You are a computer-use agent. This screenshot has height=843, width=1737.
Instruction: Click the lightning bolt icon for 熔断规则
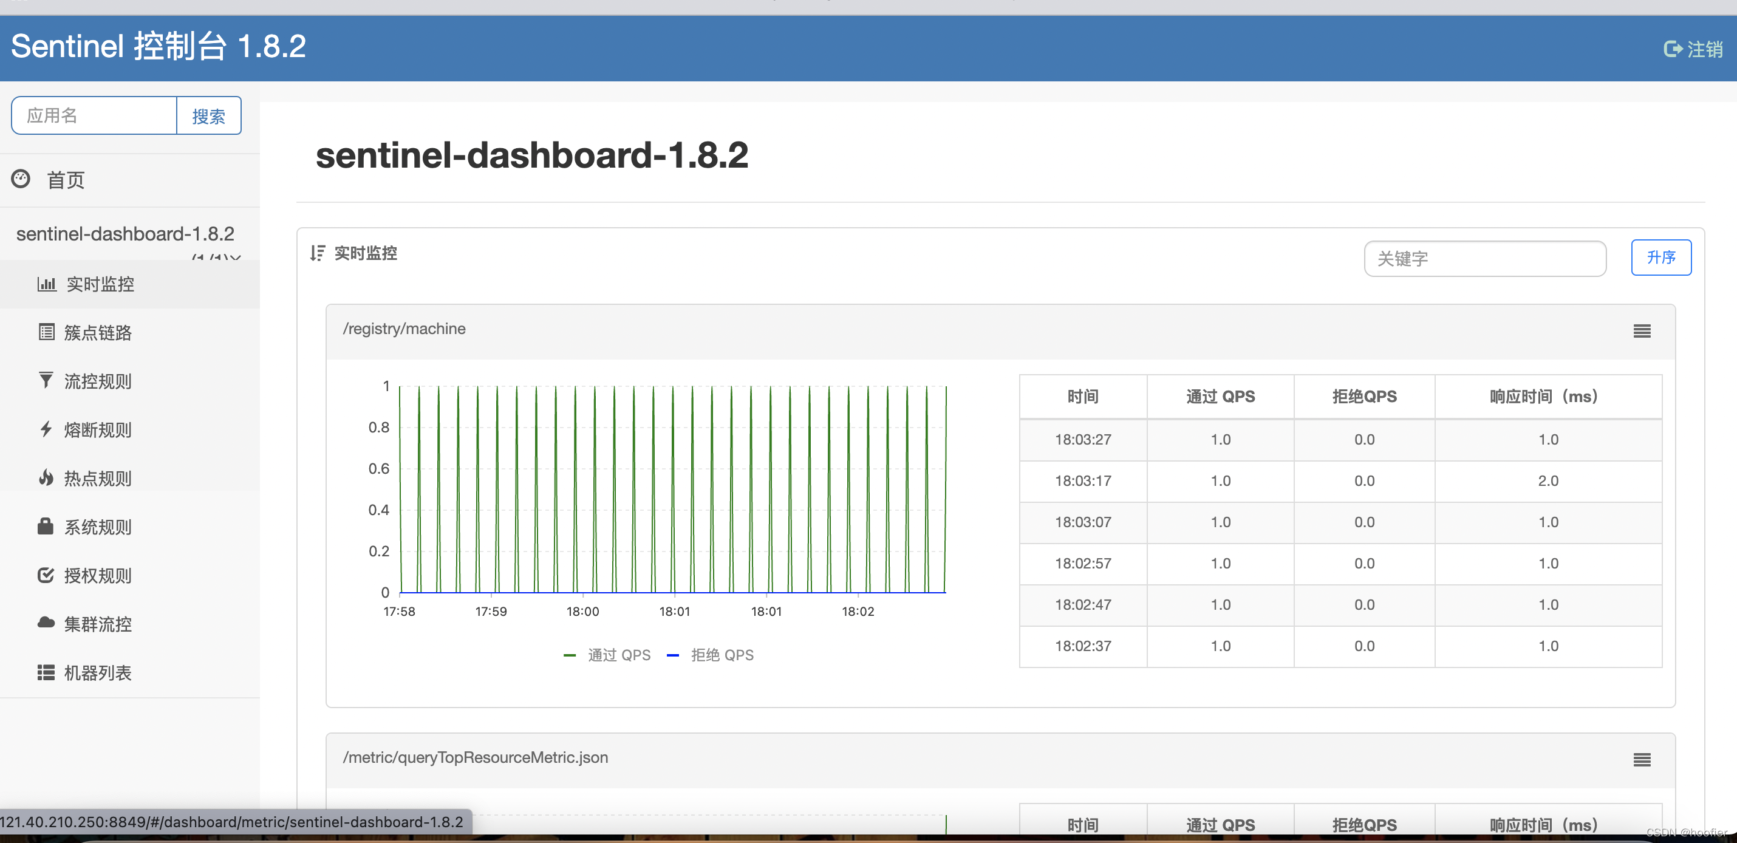(x=46, y=429)
